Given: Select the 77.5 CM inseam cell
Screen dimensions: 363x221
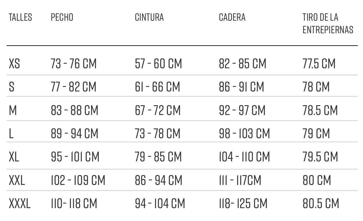Looking at the screenshot, I should (319, 64).
